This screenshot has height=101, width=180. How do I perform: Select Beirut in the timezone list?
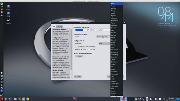click(x=116, y=38)
